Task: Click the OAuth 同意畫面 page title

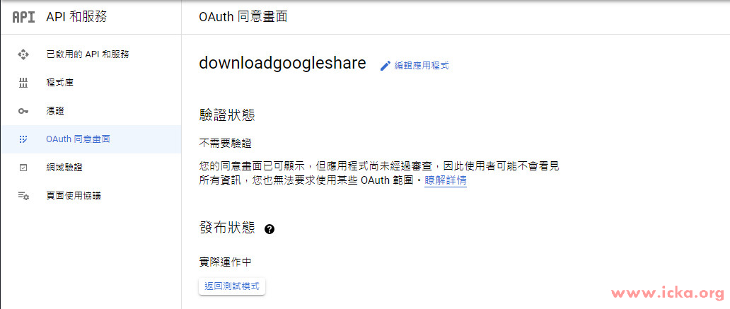Action: (243, 17)
